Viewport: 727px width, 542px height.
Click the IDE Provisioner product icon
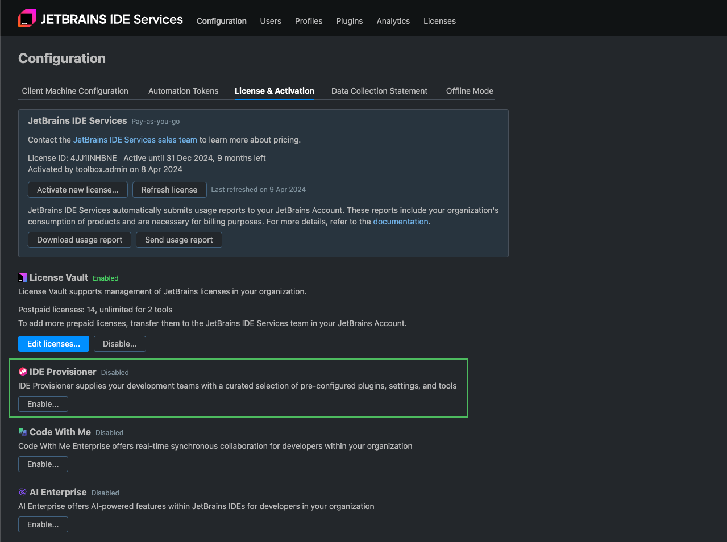pos(23,372)
